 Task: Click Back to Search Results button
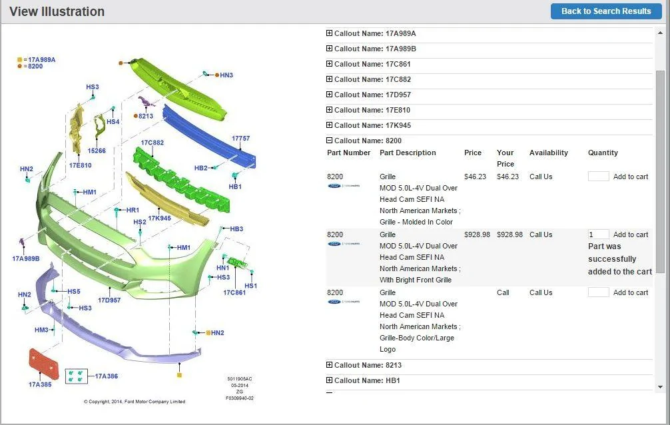606,11
